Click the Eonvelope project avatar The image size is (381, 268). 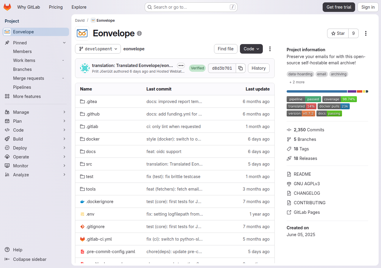tap(82, 33)
